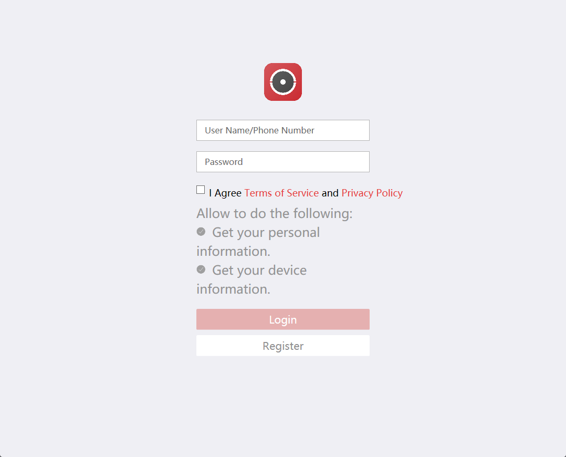Click the User Name/Phone Number field

pyautogui.click(x=283, y=130)
